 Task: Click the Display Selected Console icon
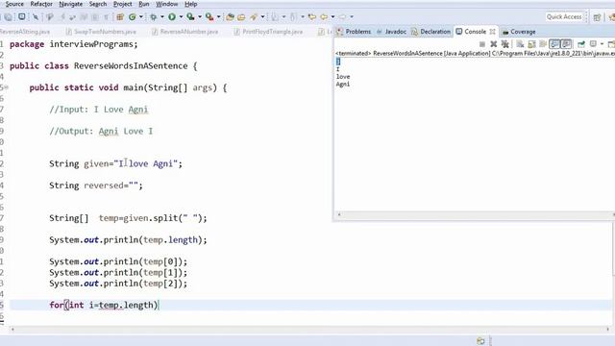[x=594, y=44]
